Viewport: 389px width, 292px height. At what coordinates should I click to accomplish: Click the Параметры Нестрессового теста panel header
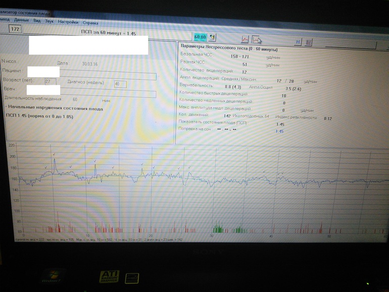[x=229, y=50]
